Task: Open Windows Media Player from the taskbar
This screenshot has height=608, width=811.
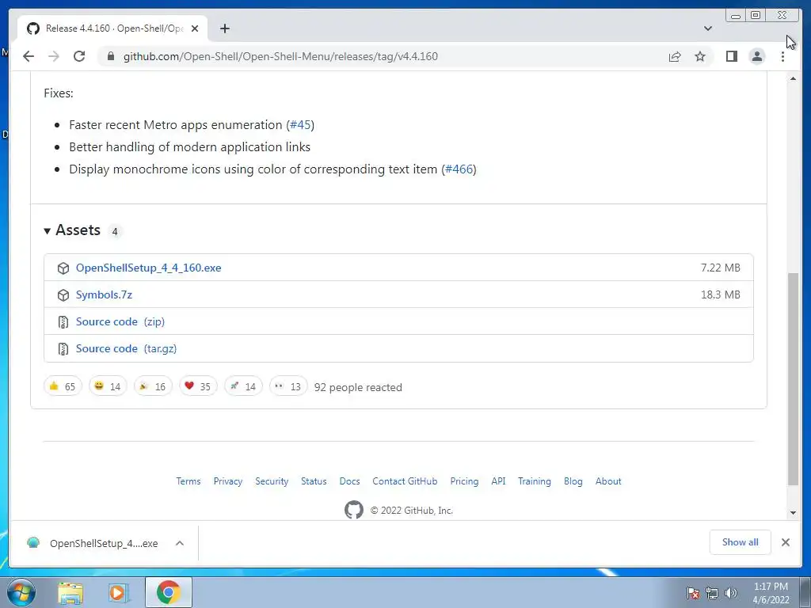Action: click(x=119, y=592)
